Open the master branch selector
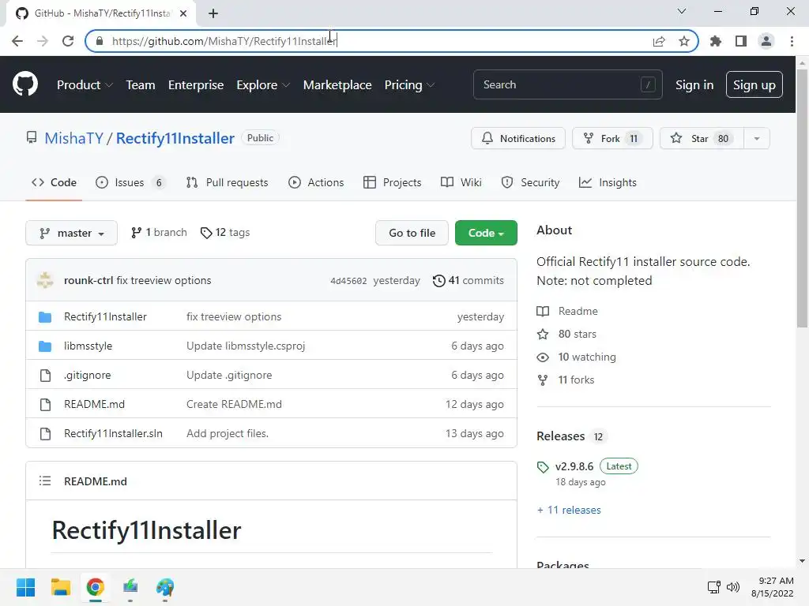 coord(71,233)
